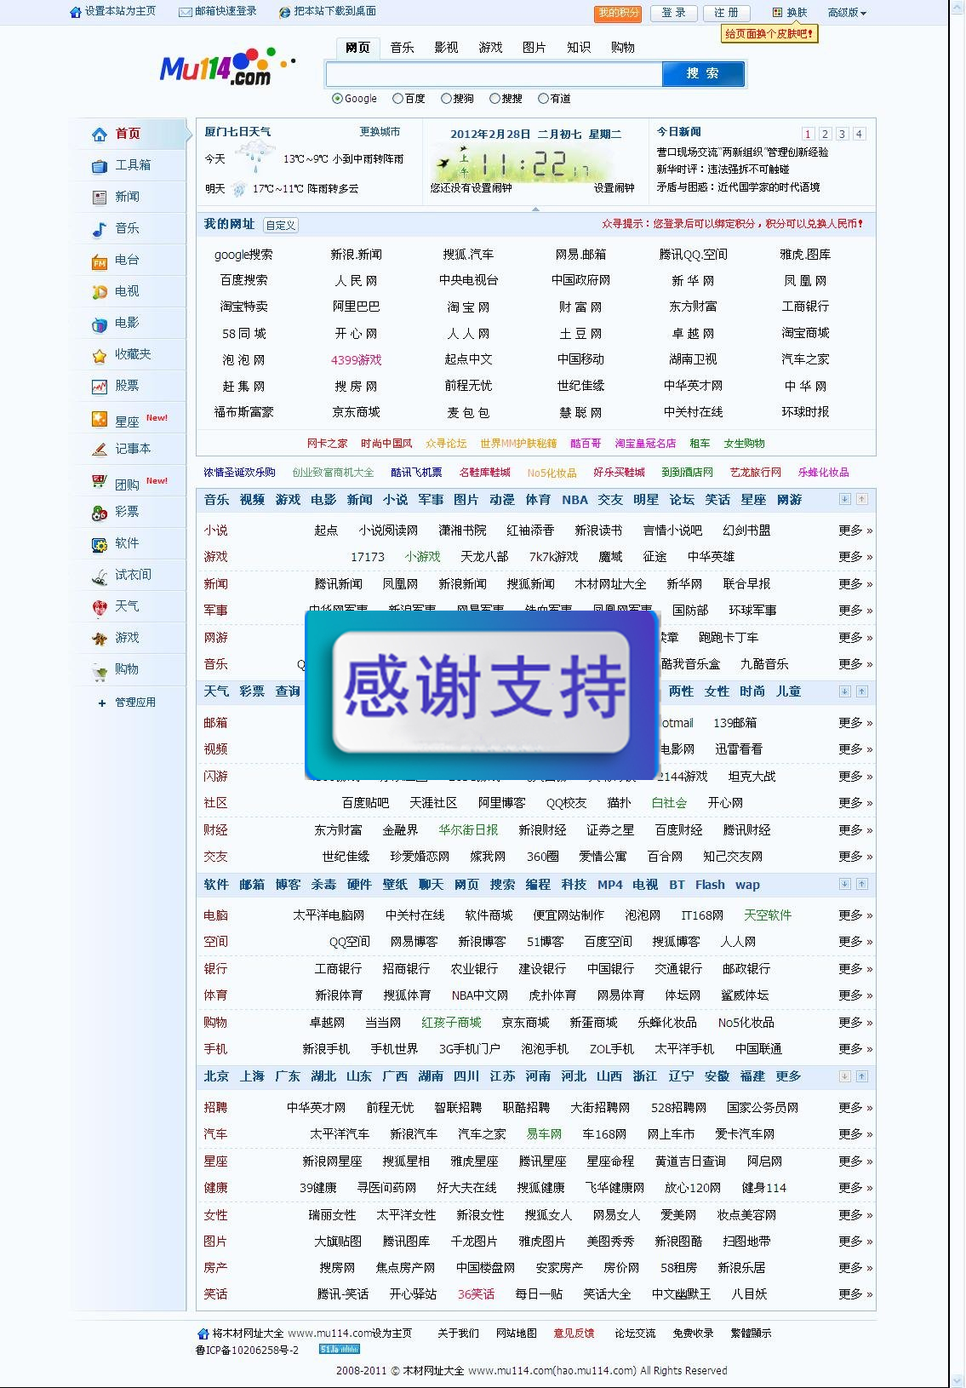Click up arrow on 软件 邮箱 博客 section

(861, 885)
